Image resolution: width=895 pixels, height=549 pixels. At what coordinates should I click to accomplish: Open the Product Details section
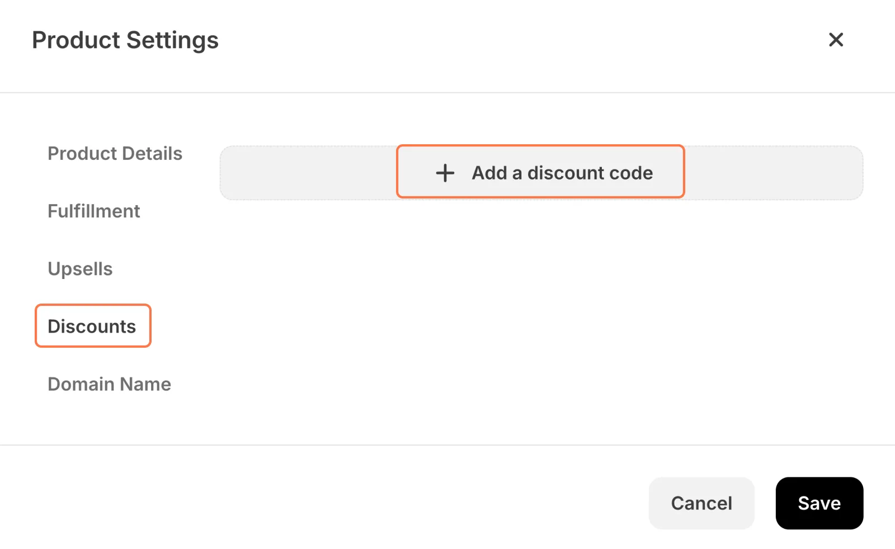point(115,154)
